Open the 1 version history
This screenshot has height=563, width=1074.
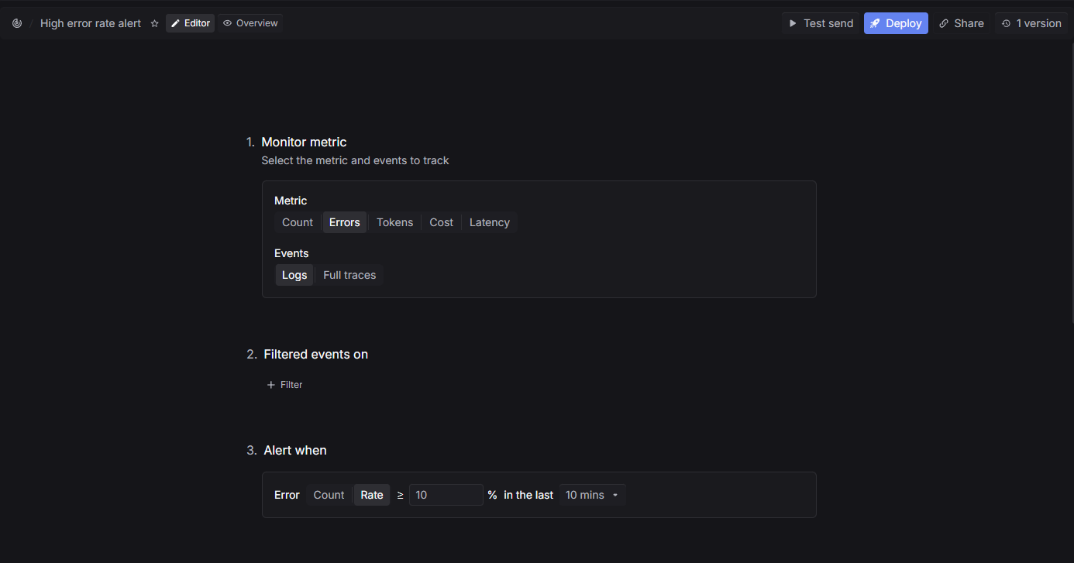1031,23
